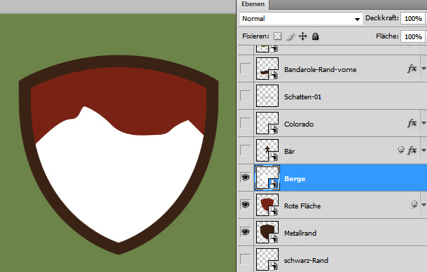Show the schwarz-Rand layer
Viewport: 427px width, 272px height.
[246, 259]
